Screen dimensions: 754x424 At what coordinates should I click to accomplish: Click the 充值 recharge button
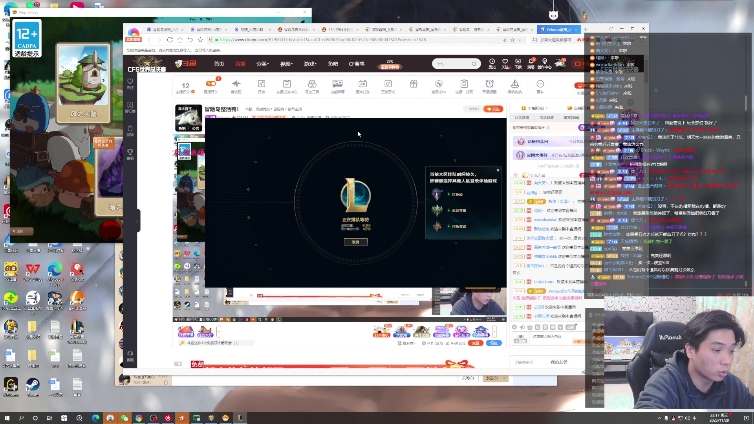(x=475, y=343)
